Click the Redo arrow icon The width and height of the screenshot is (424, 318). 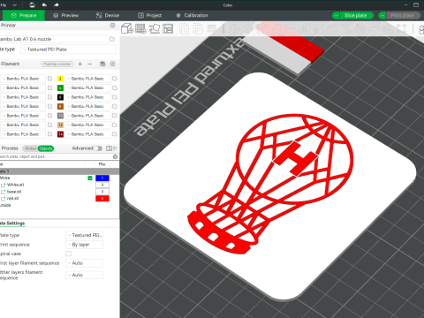click(x=57, y=4)
